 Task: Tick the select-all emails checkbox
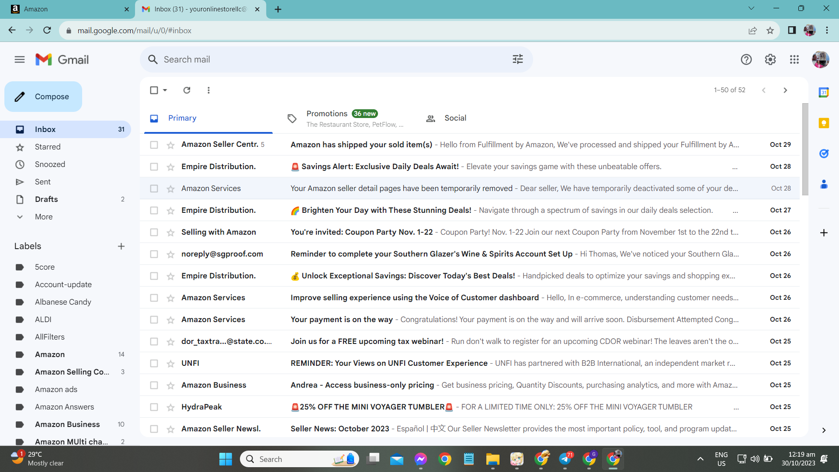click(x=154, y=90)
